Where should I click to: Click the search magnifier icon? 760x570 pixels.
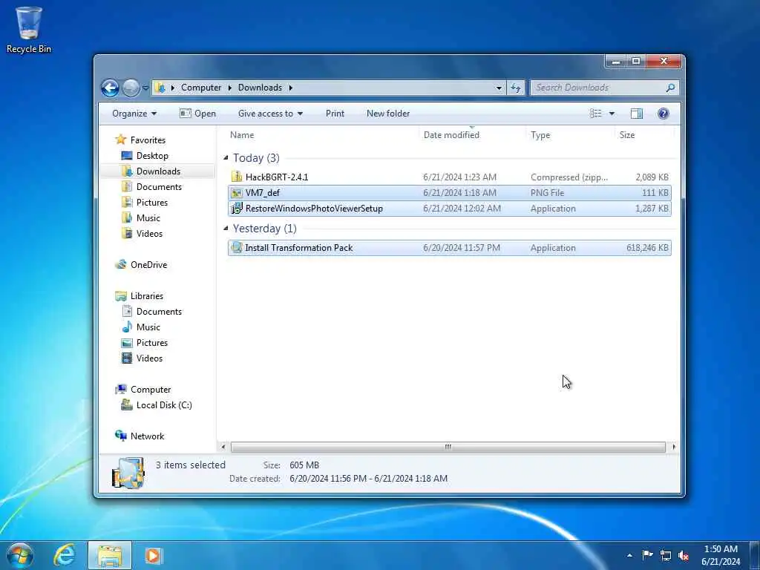pyautogui.click(x=670, y=88)
